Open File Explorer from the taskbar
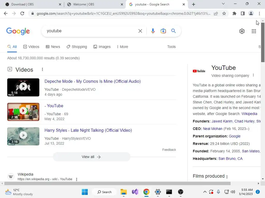Screen dimensions: 265x198 click(123, 192)
